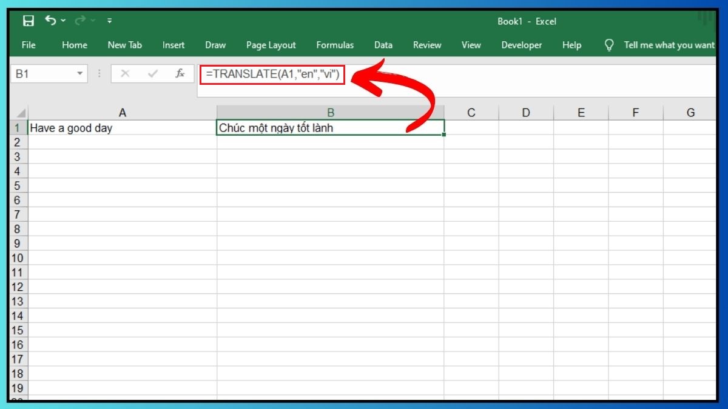The width and height of the screenshot is (728, 409).
Task: Switch to the Formulas tab
Action: 335,44
